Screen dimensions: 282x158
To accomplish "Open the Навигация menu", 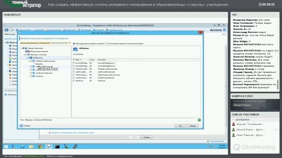I will coord(70,30).
